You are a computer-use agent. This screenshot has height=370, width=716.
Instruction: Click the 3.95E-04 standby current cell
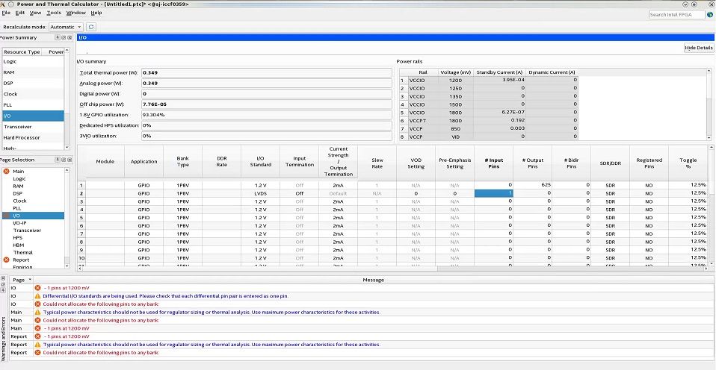[499, 81]
